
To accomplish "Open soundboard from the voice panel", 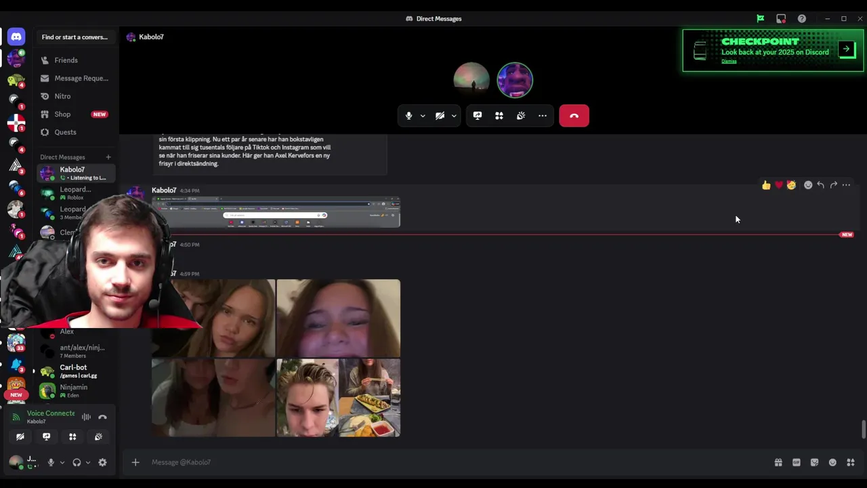I will (x=98, y=437).
